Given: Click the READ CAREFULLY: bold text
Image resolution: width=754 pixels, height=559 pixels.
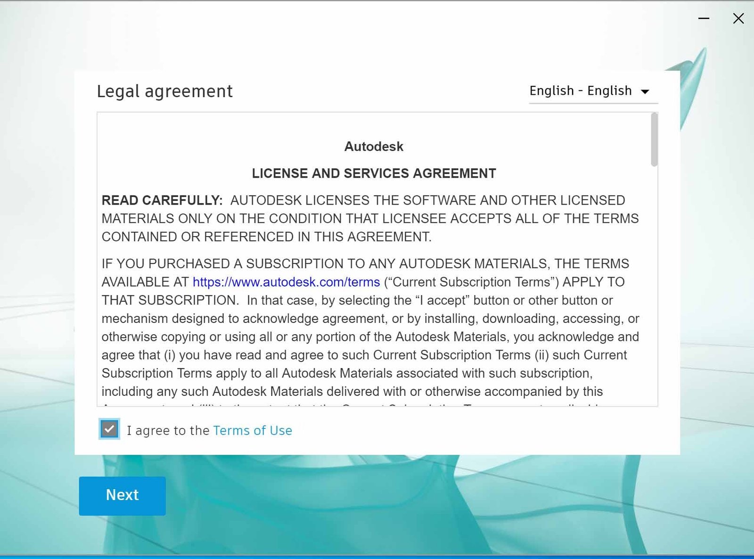Looking at the screenshot, I should (x=162, y=200).
